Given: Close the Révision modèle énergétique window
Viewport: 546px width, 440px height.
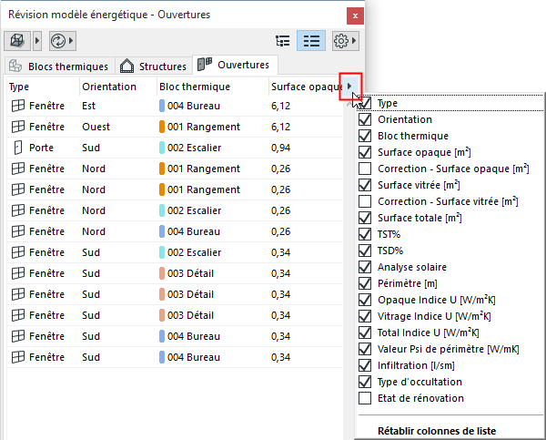Looking at the screenshot, I should 355,15.
